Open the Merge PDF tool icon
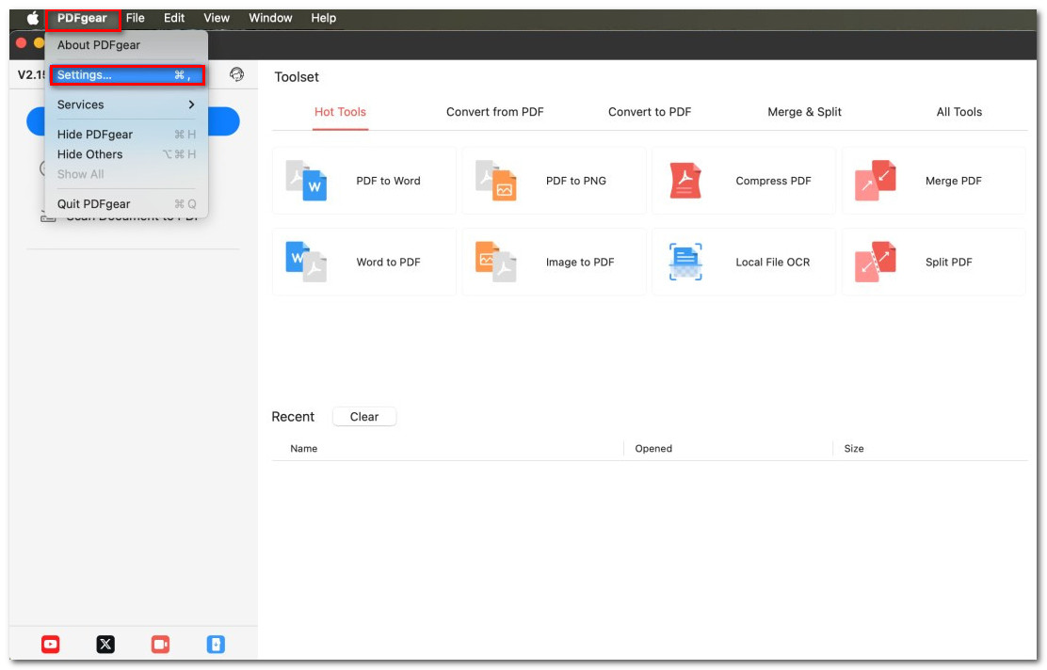Viewport: 1047px width, 670px height. point(875,181)
